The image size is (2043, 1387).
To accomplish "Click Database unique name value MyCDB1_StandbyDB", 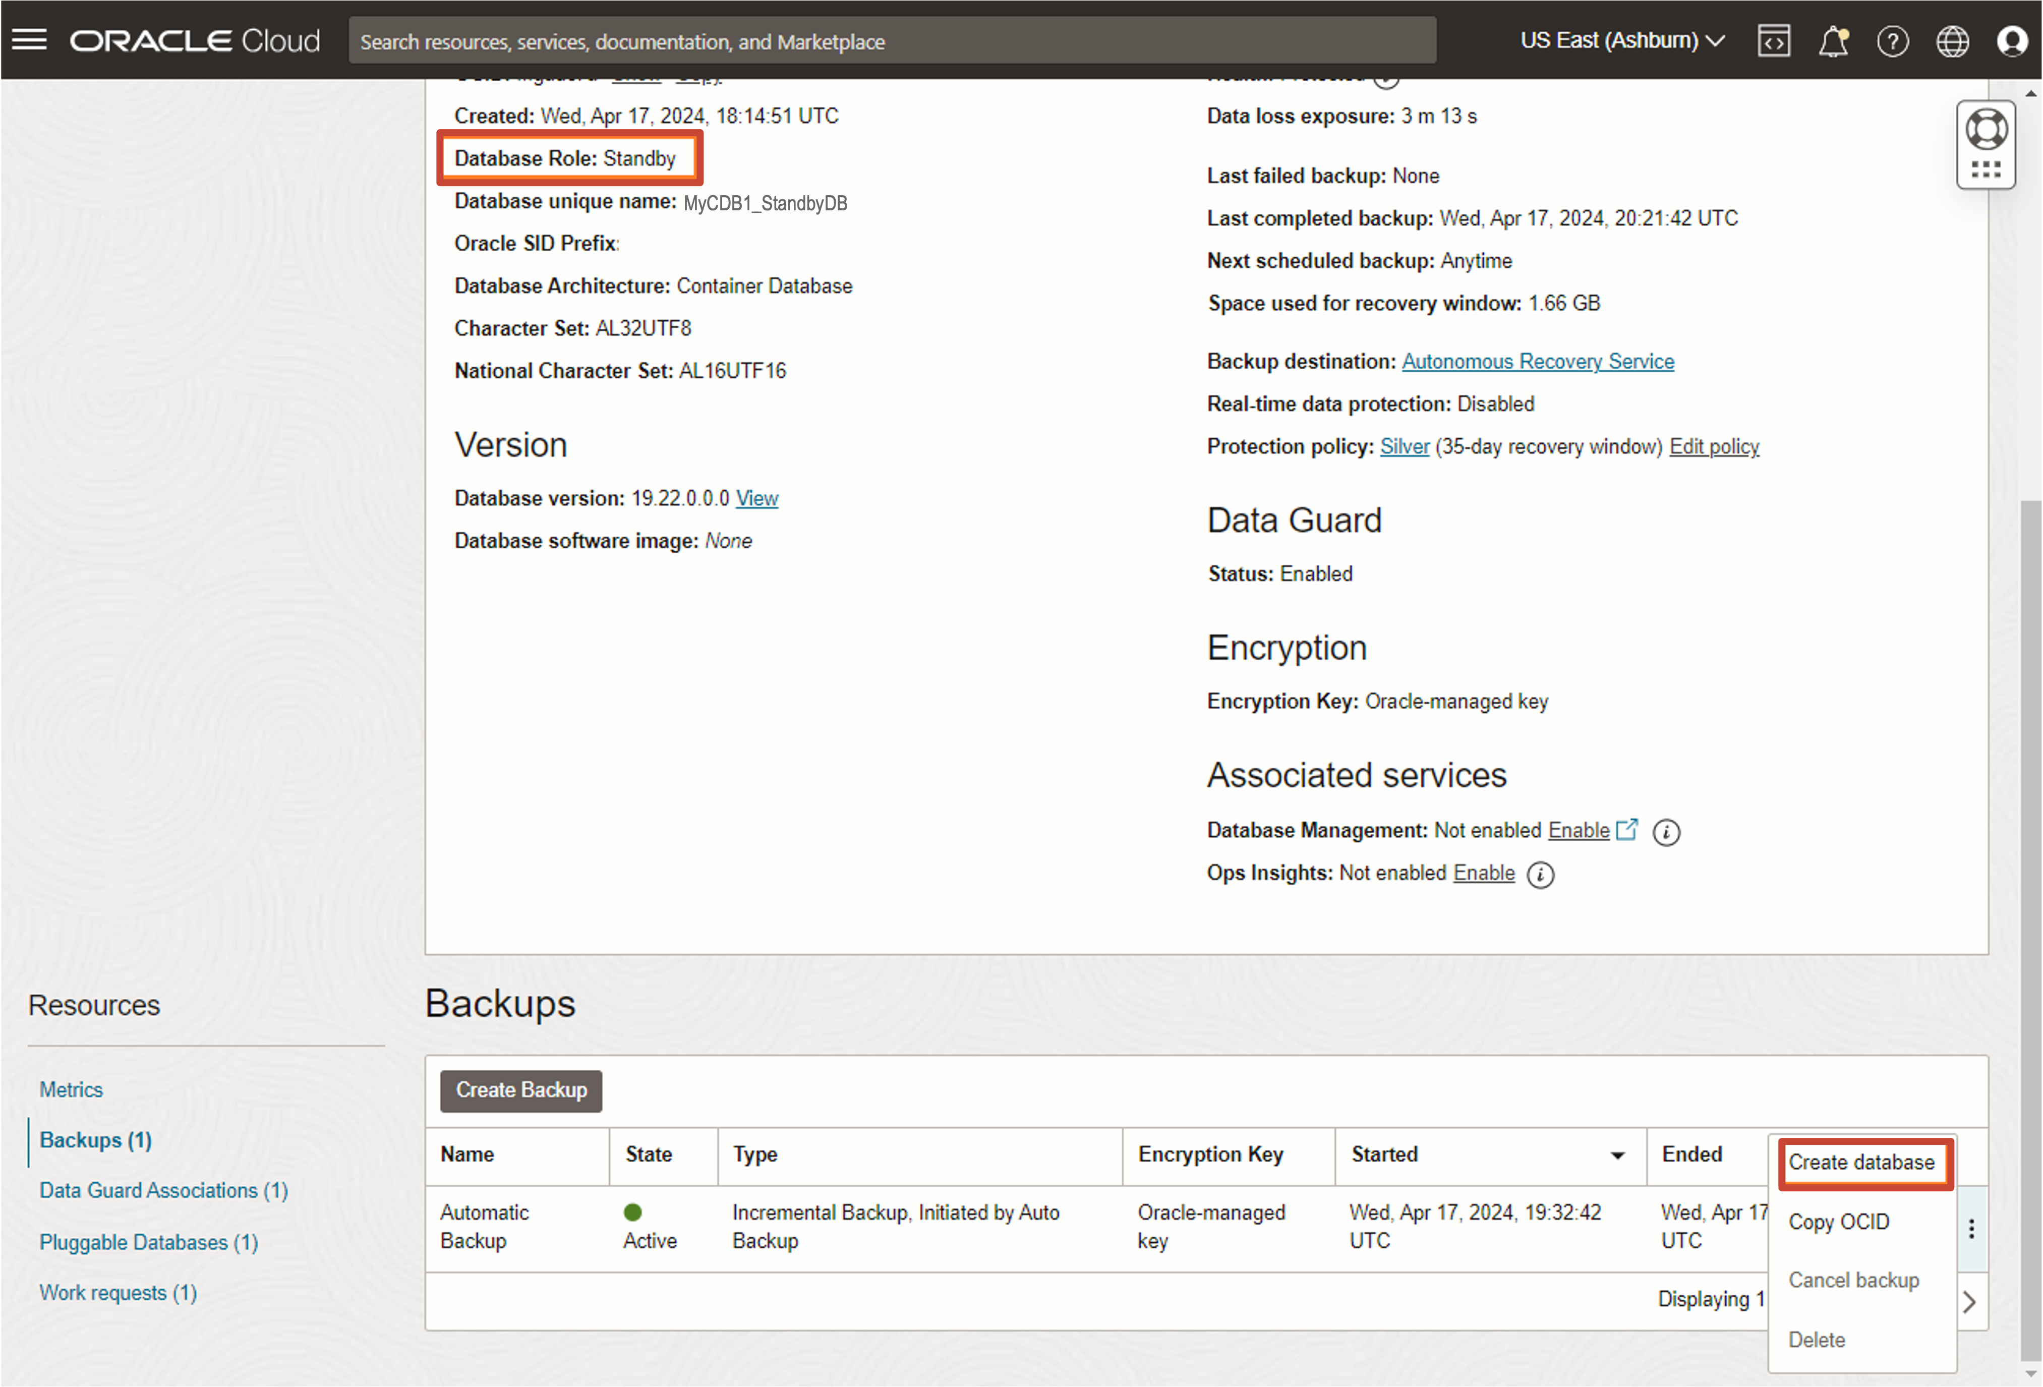I will point(765,203).
